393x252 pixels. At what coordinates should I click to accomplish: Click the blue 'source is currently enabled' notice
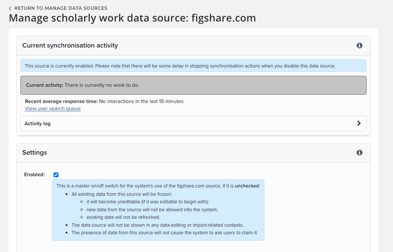tap(193, 66)
